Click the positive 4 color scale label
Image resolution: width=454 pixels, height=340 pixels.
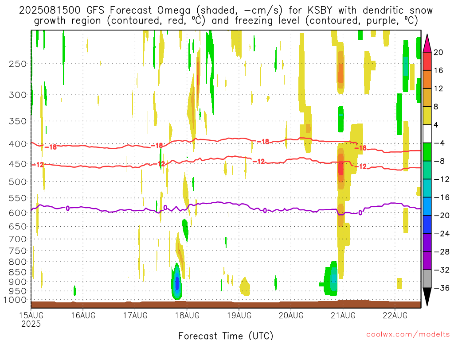click(x=436, y=125)
